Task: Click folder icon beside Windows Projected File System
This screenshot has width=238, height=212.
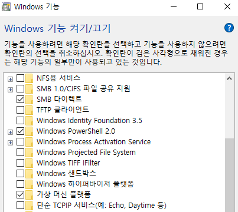Action: pyautogui.click(x=29, y=153)
